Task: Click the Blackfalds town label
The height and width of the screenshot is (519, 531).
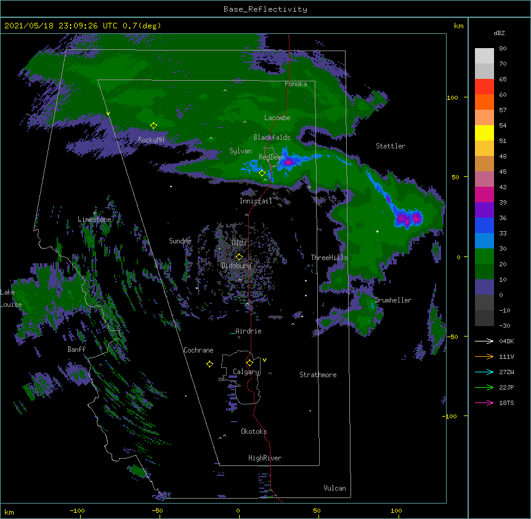Action: (x=272, y=137)
